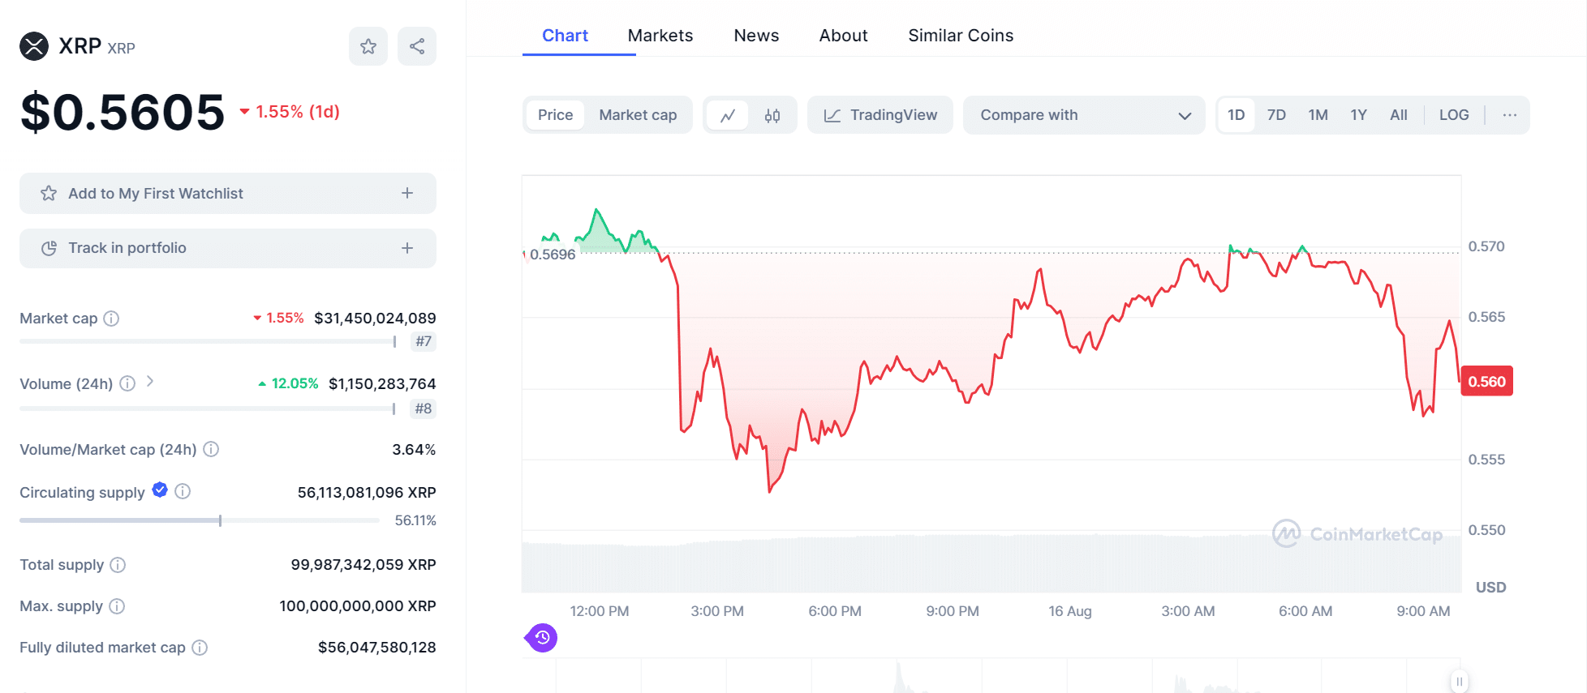
Task: Open the Similar Coins tab
Action: click(961, 36)
